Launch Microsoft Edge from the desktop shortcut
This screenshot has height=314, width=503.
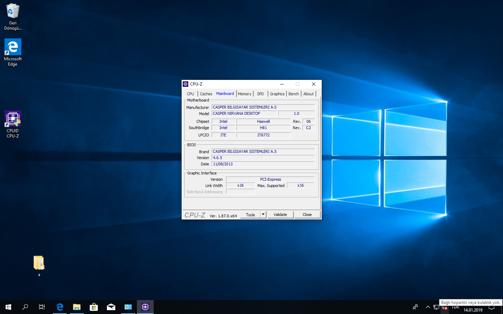[13, 52]
